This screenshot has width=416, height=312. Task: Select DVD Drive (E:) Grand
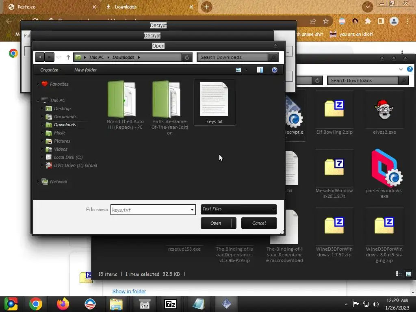pos(75,166)
